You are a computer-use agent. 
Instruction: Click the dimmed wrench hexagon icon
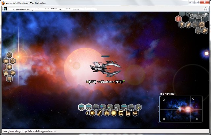click(198, 31)
